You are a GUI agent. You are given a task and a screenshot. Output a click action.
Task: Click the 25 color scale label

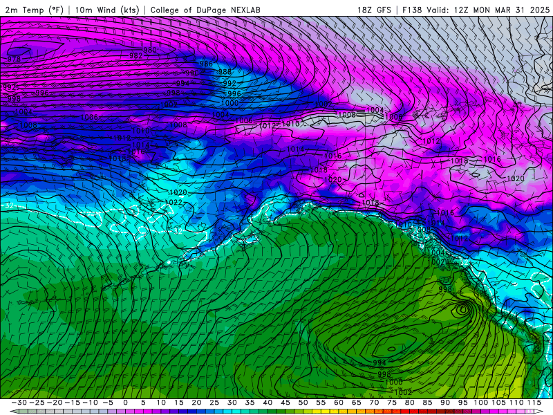point(214,403)
